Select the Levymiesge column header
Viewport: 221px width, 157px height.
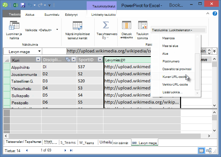coord(128,60)
